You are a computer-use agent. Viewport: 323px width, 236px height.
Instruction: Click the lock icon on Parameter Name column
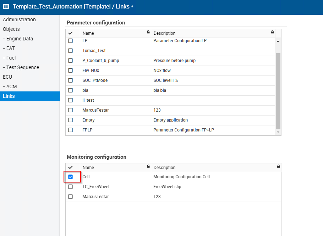(x=148, y=33)
